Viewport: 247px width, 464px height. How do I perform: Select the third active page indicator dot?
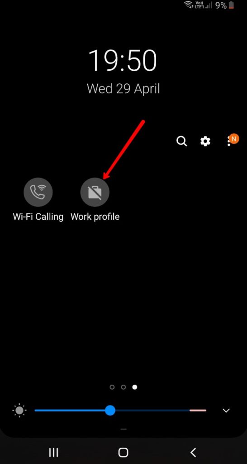[135, 387]
